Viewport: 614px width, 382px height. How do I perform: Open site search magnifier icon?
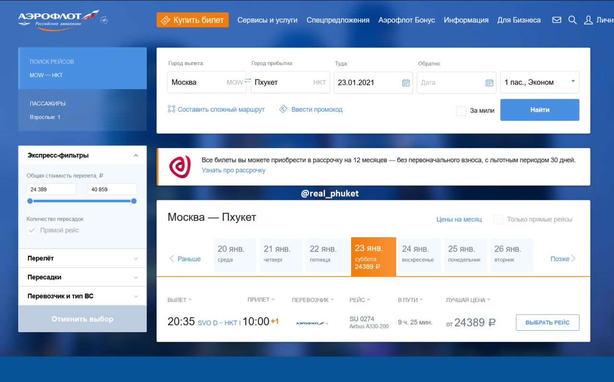coord(572,20)
